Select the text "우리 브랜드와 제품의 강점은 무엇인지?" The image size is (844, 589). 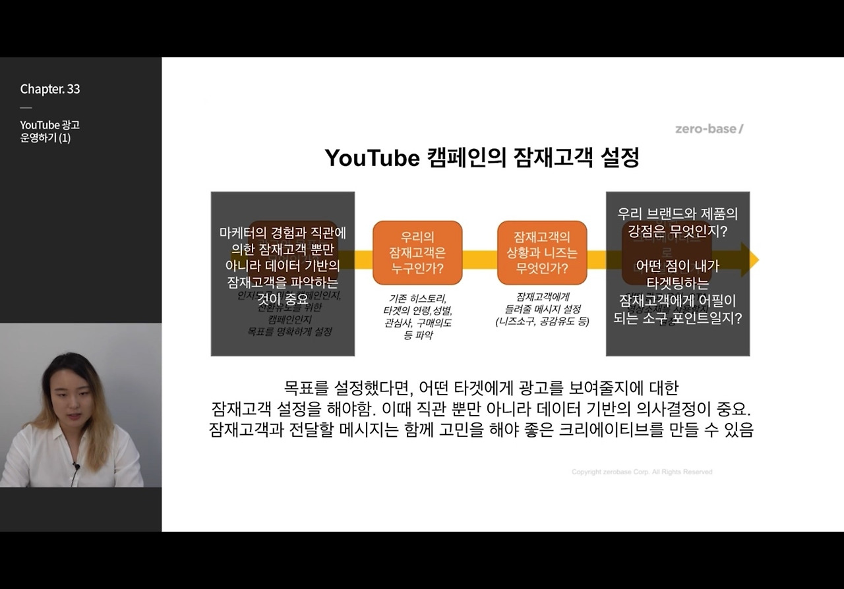click(678, 223)
